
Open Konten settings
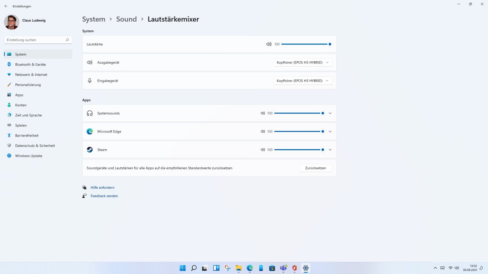pyautogui.click(x=38, y=105)
